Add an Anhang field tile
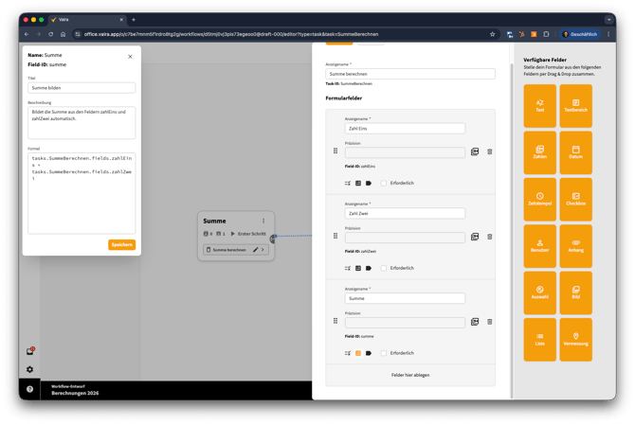This screenshot has width=635, height=425. [575, 246]
